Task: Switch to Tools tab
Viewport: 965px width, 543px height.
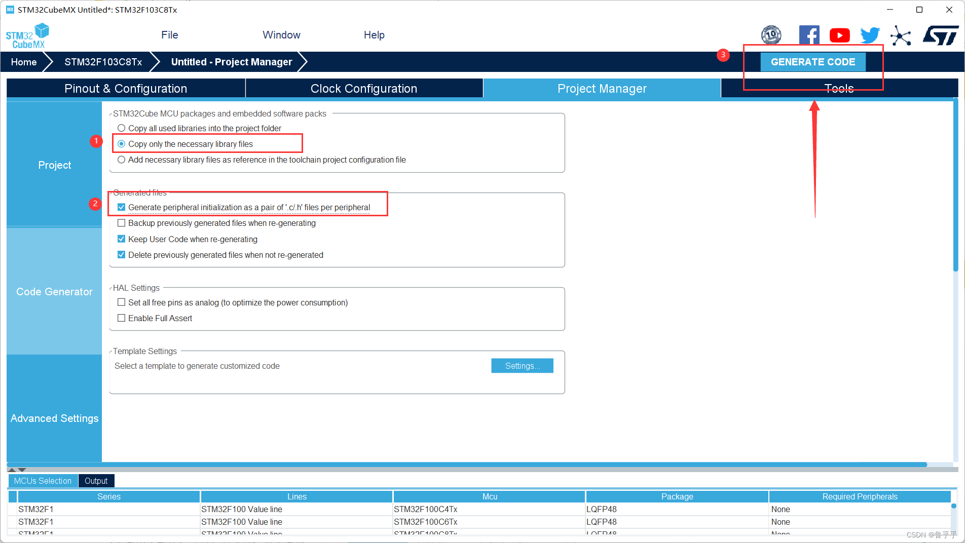Action: point(839,89)
